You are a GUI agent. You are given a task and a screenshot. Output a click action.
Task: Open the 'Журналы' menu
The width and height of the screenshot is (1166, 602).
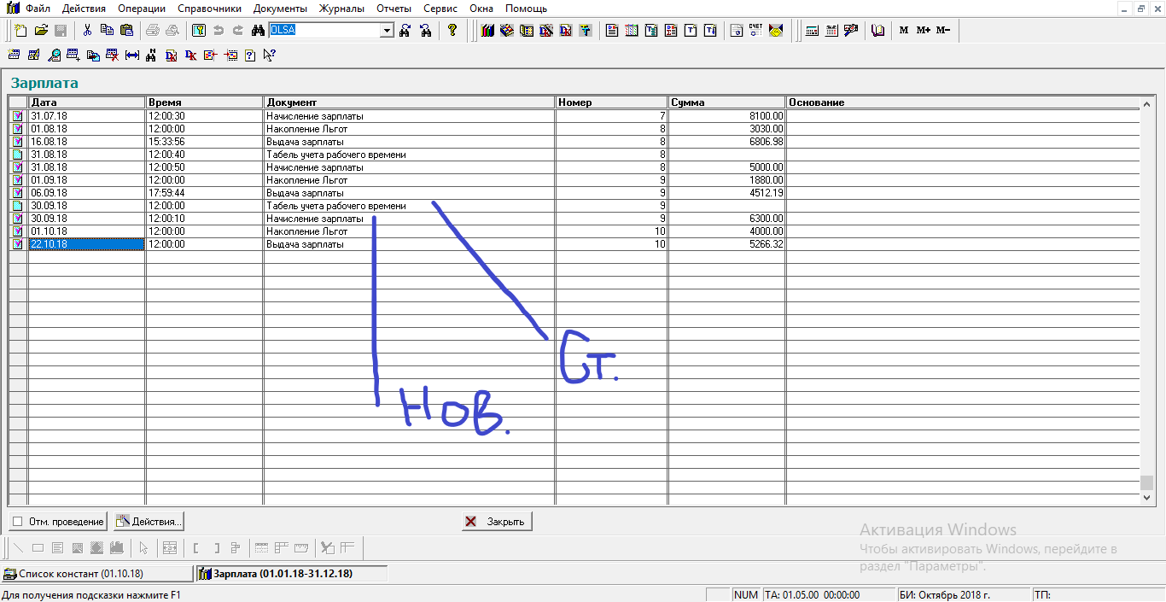tap(341, 9)
